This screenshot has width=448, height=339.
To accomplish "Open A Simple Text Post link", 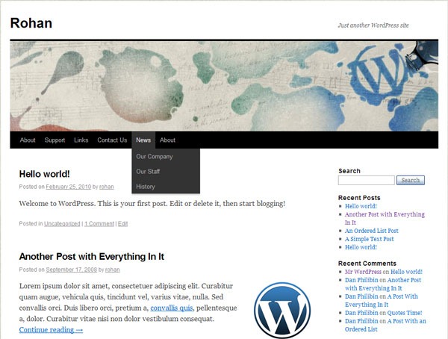I will tap(369, 239).
